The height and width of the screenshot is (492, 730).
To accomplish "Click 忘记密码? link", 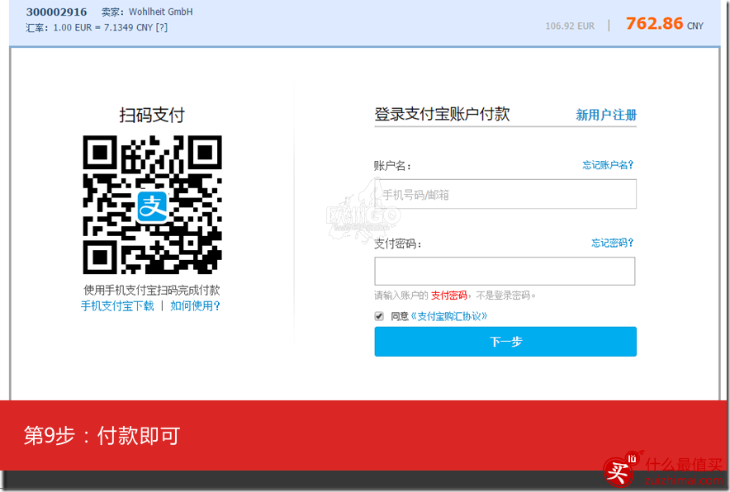I will point(612,243).
